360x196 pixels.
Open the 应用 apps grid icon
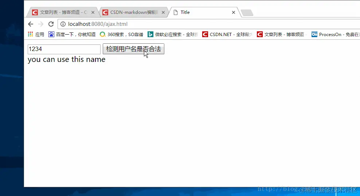(30, 34)
